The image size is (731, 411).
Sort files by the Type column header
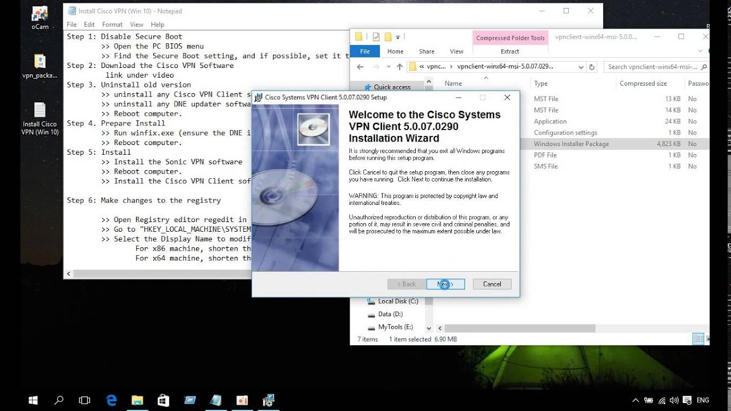click(x=541, y=83)
